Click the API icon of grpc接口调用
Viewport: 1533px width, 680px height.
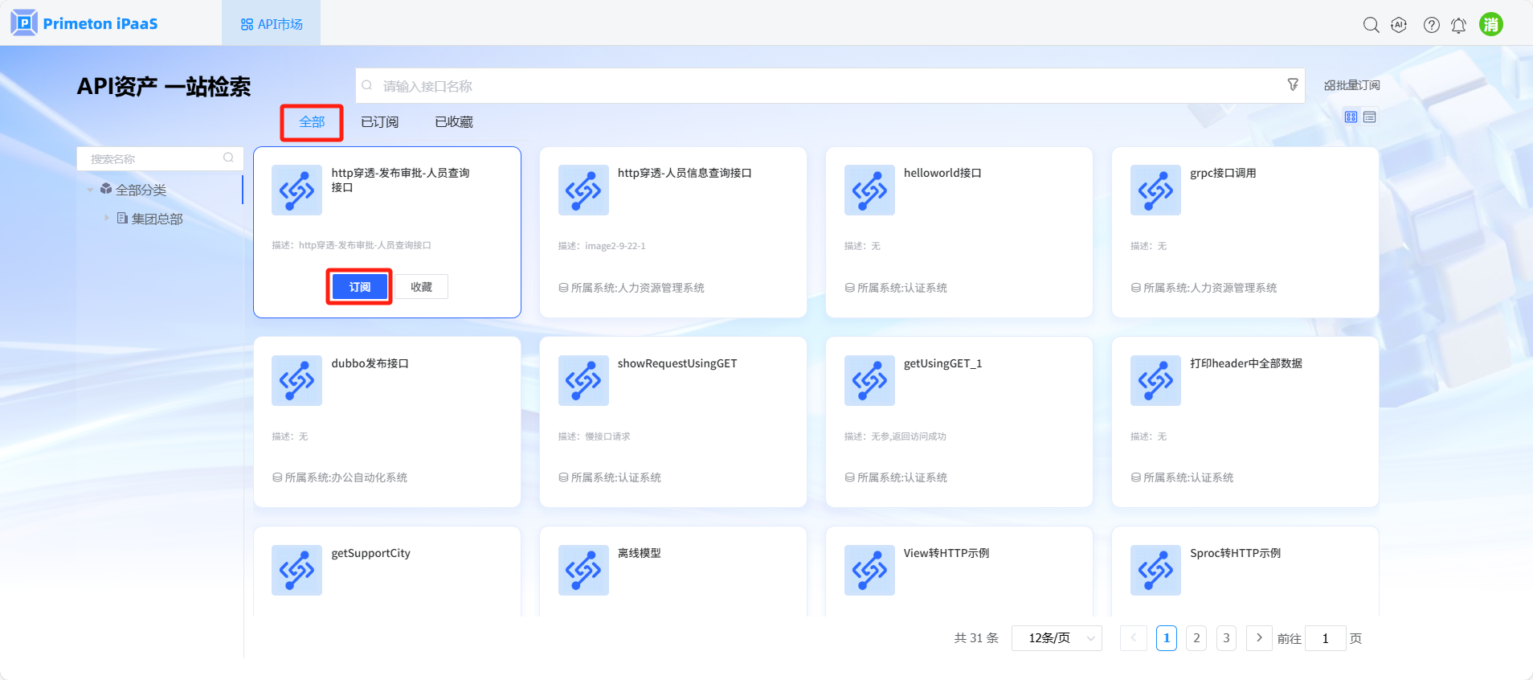point(1155,190)
